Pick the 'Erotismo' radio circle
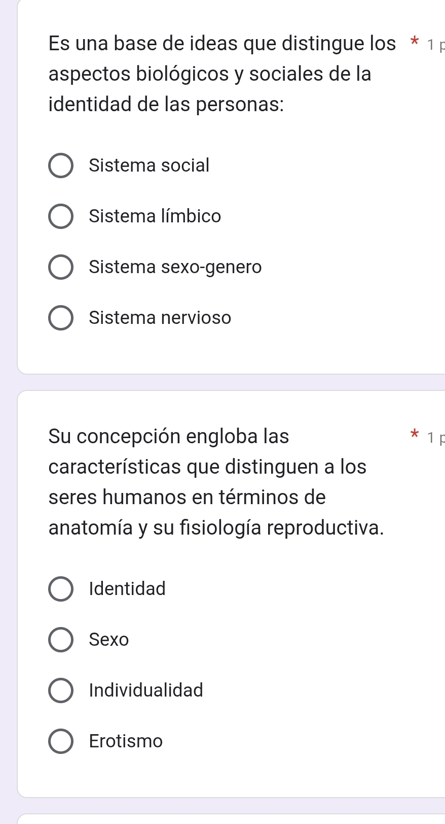 [x=61, y=741]
